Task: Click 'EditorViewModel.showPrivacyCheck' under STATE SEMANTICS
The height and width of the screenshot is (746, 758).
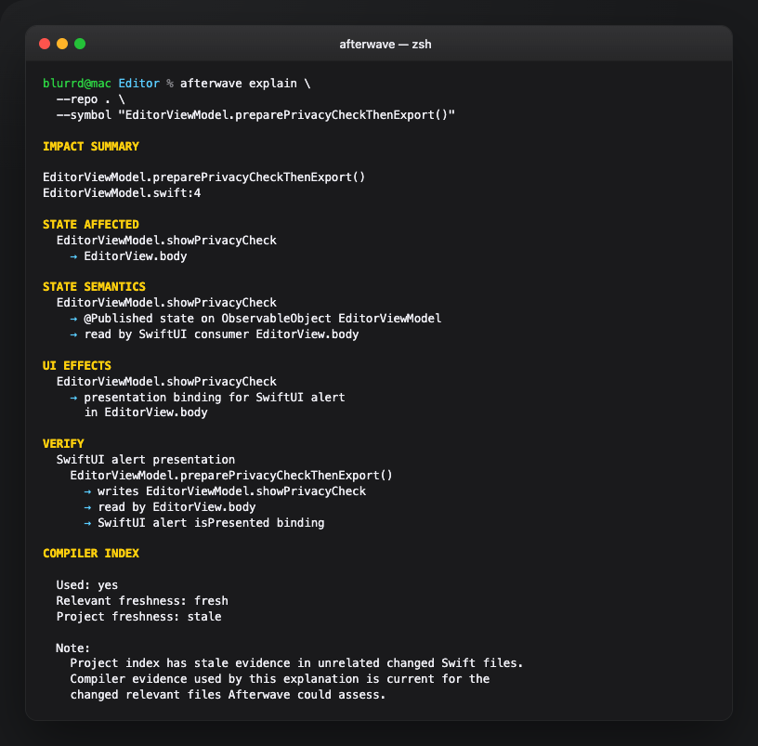Action: 166,303
